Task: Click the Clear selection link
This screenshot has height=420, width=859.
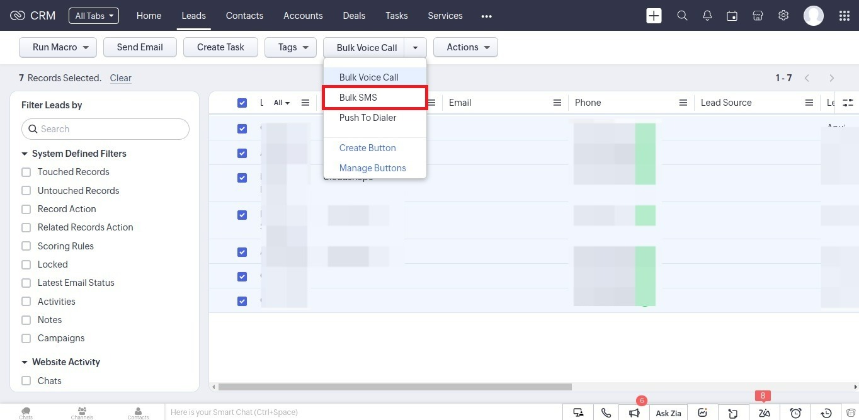Action: 120,78
